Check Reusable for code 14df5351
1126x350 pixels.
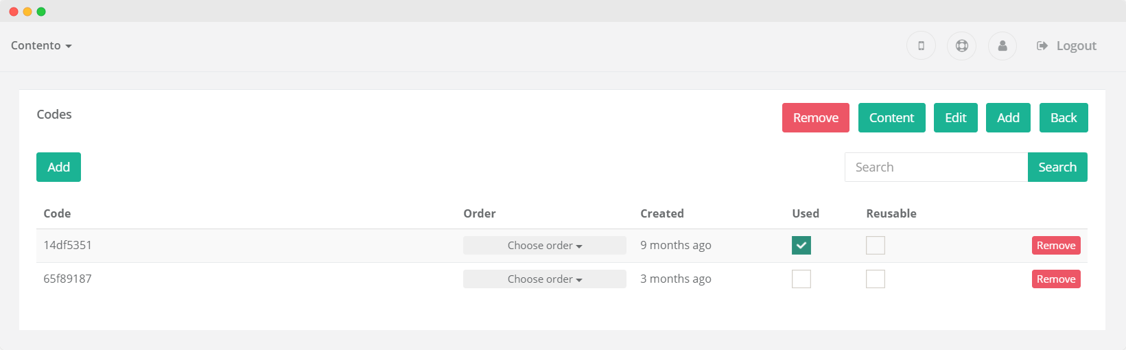coord(876,245)
